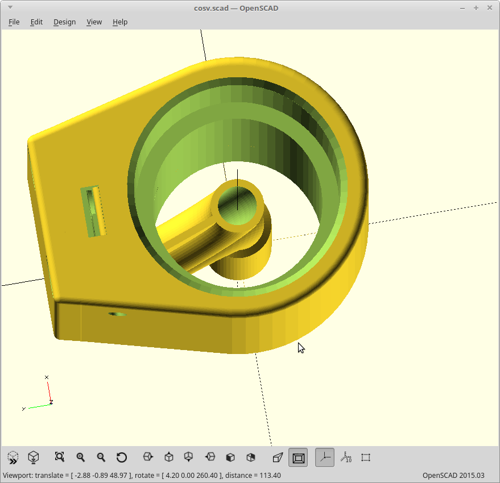
Task: Switch to the Left view cube icon
Action: click(x=210, y=457)
